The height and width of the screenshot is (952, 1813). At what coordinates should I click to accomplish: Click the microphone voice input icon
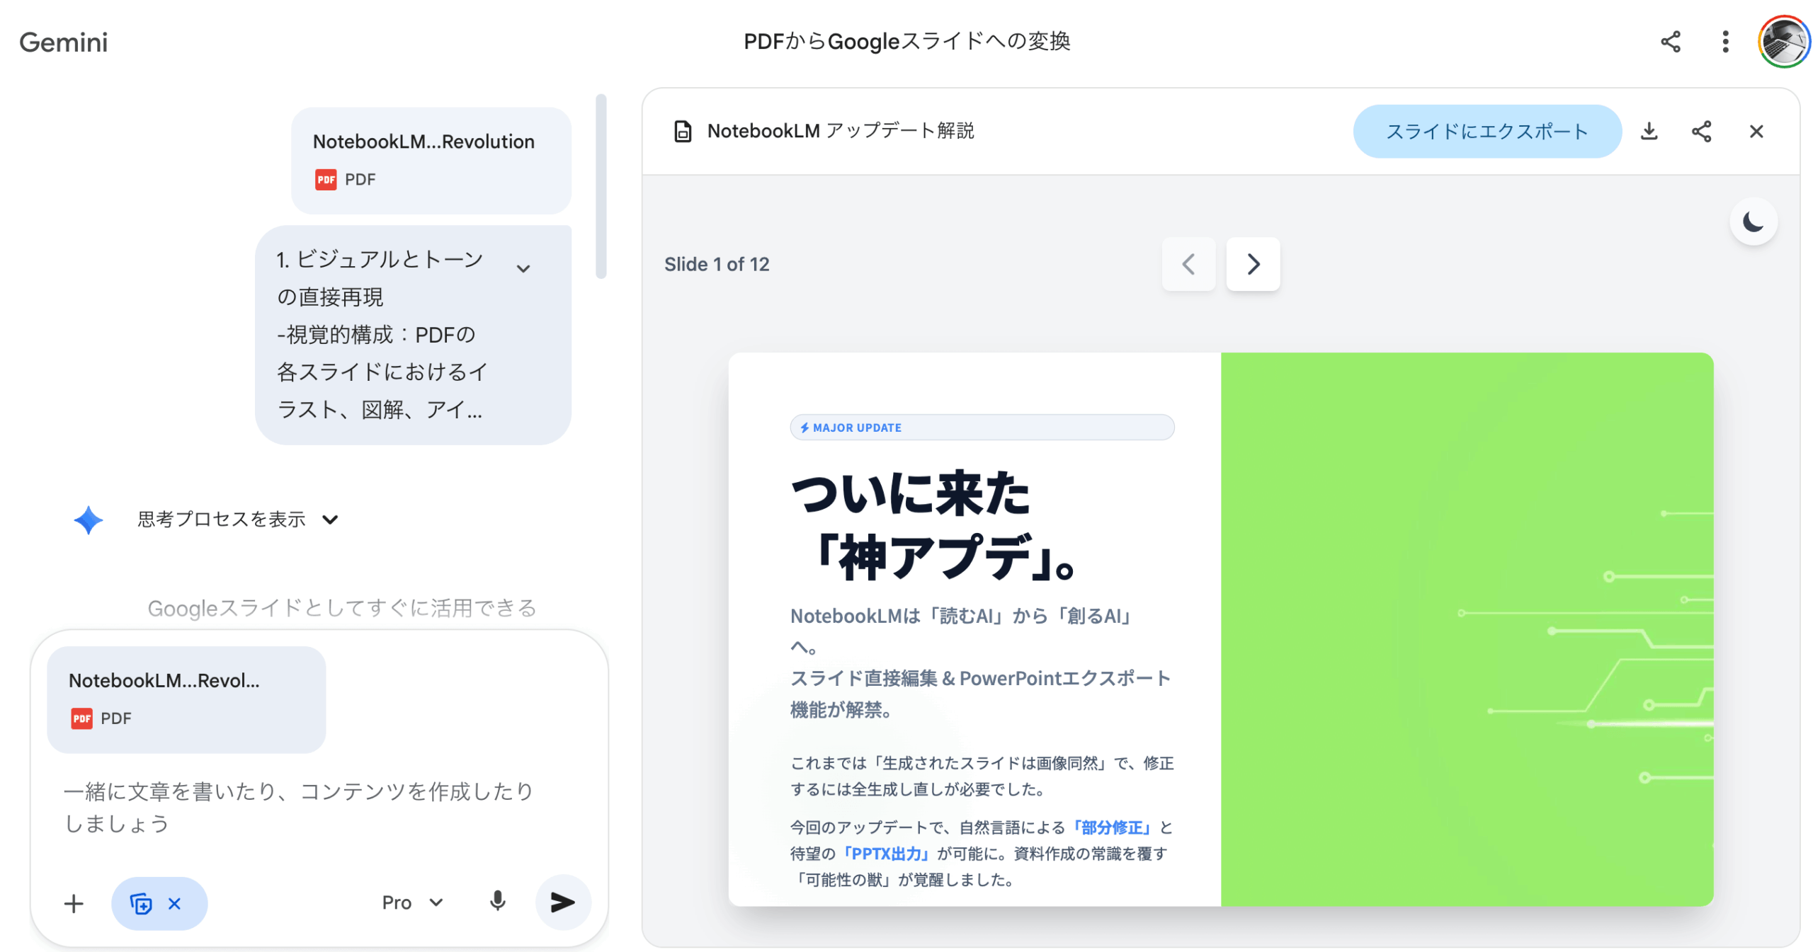click(x=497, y=902)
